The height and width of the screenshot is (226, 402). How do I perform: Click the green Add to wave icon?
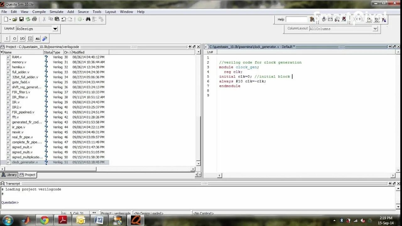pyautogui.click(x=79, y=19)
